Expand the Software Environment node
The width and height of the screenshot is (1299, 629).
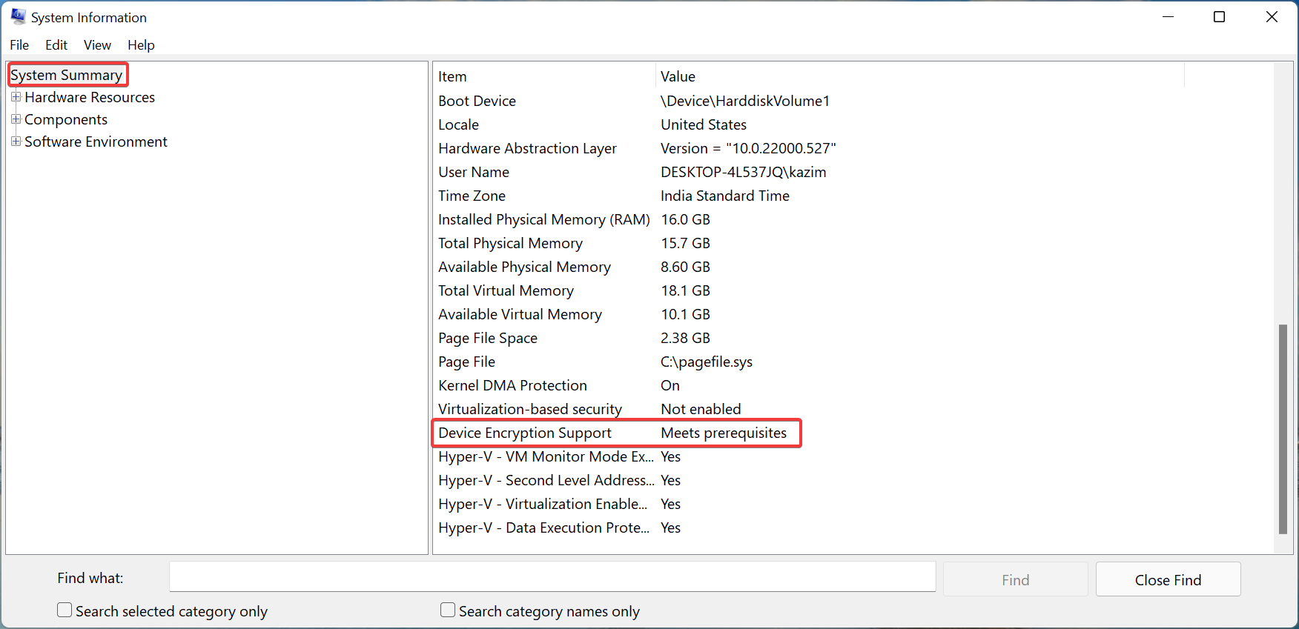(16, 142)
